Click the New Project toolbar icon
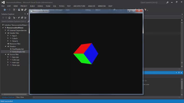Image resolution: width=184 pixels, height=103 pixels. 14,10
